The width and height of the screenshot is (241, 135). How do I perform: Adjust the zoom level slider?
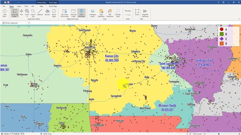(x=219, y=133)
